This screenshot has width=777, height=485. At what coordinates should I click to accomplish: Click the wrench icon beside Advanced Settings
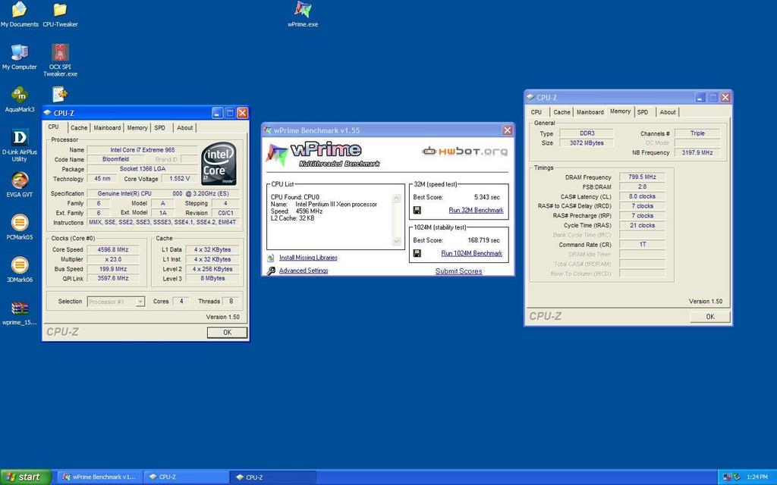coord(271,271)
